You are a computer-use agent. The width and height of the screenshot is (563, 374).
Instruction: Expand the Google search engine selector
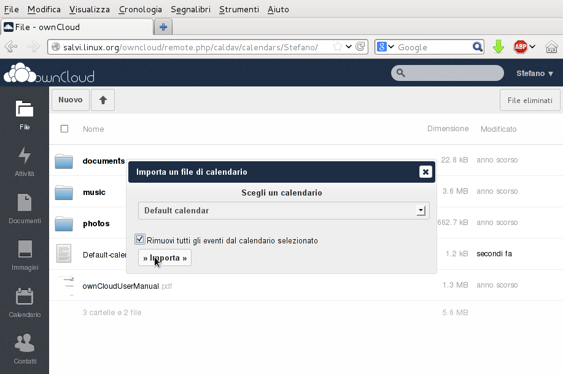(385, 47)
